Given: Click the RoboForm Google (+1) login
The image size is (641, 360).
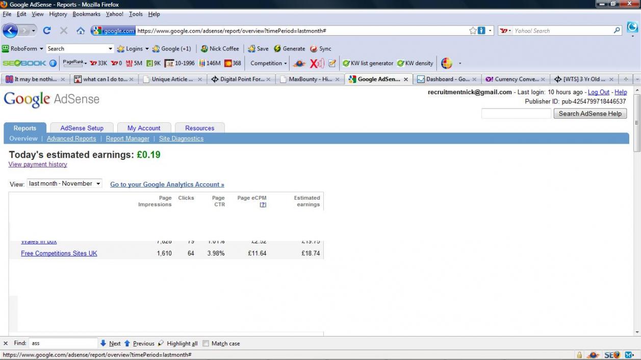Looking at the screenshot, I should point(172,49).
